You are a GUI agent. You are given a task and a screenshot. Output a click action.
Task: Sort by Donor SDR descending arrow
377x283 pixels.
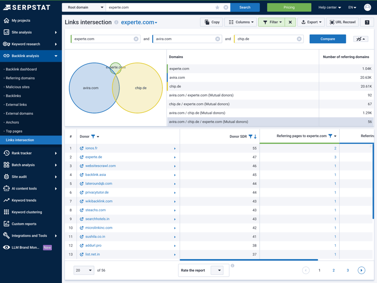tap(255, 136)
